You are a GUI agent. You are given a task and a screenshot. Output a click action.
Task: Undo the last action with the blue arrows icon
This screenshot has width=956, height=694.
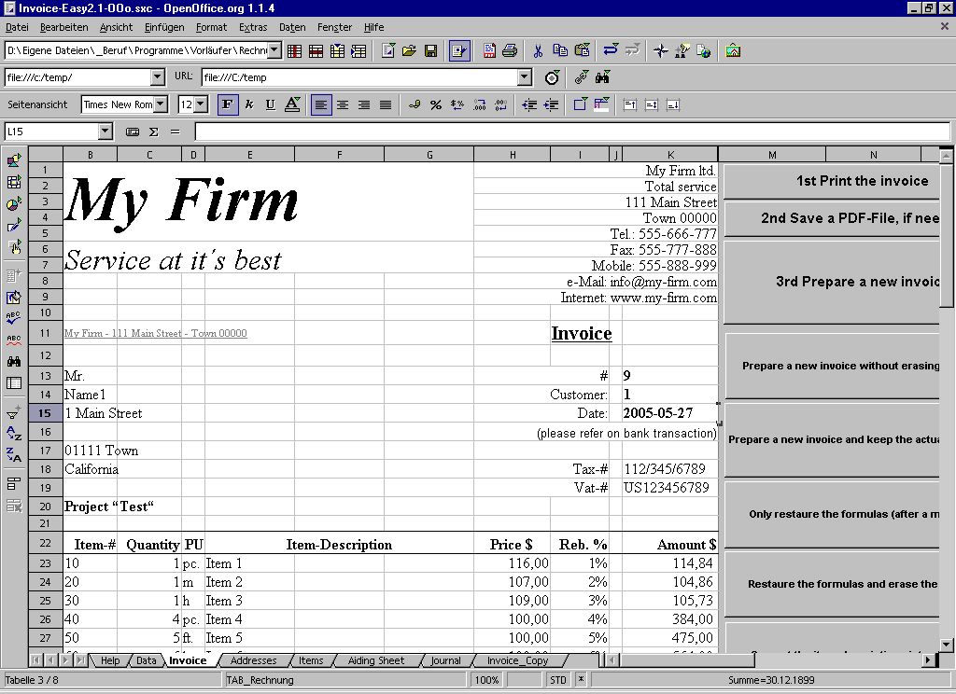click(x=611, y=51)
